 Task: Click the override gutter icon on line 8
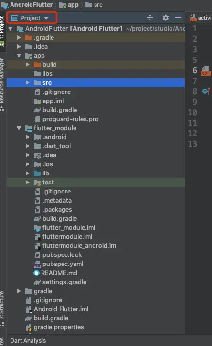click(x=206, y=91)
